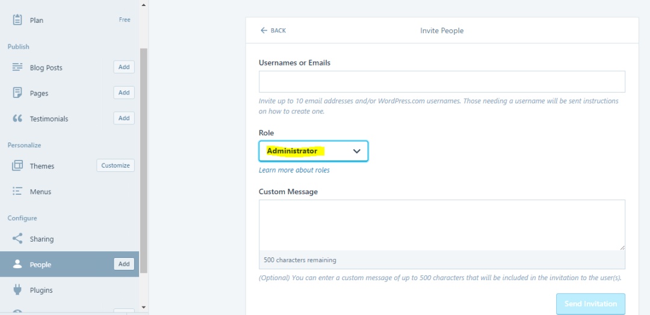Click the Plugins plug icon

coord(17,290)
